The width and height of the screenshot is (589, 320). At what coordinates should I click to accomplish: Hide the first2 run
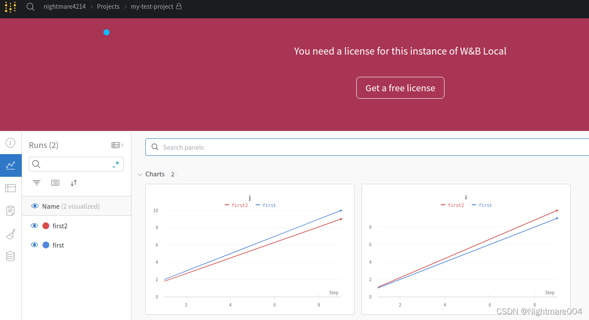34,226
